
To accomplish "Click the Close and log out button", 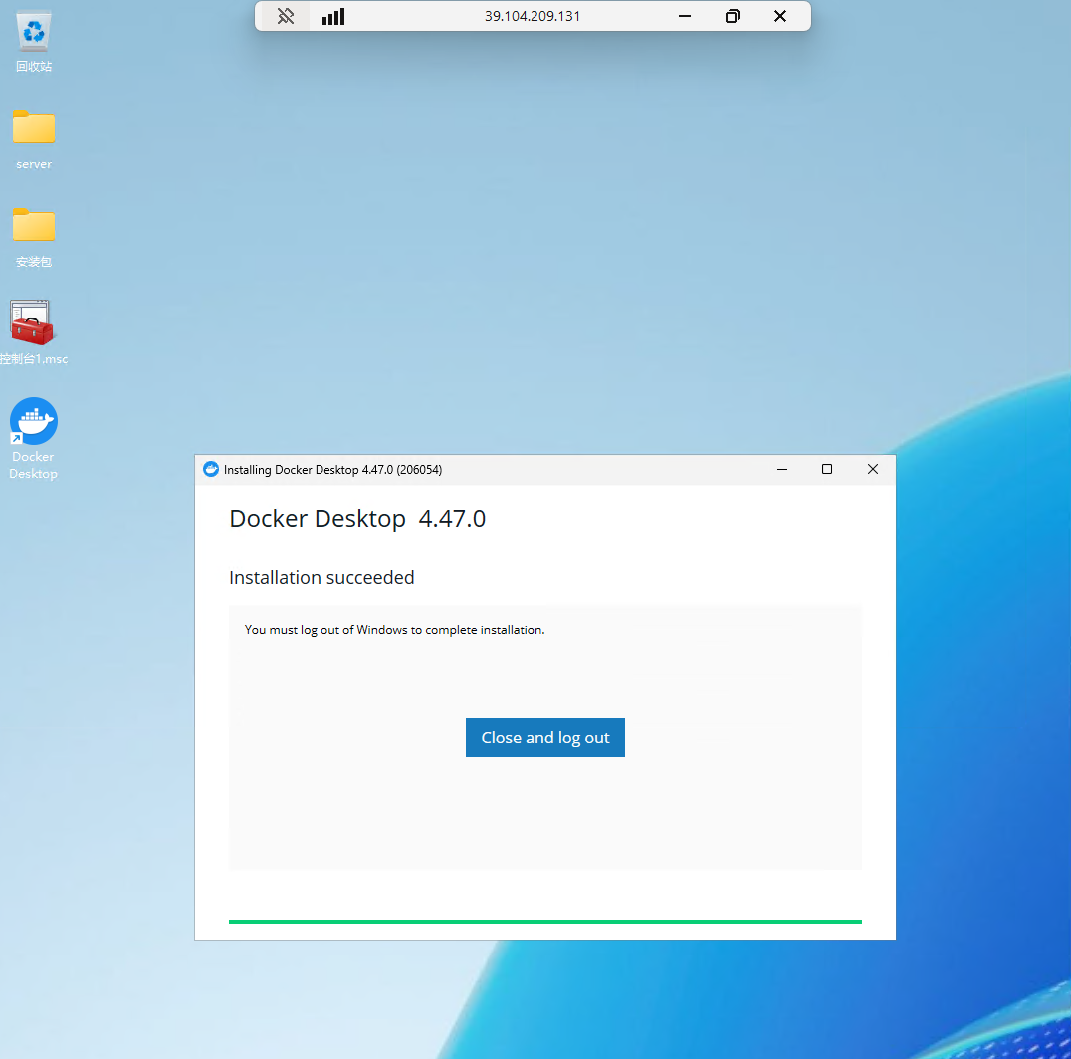I will [545, 738].
